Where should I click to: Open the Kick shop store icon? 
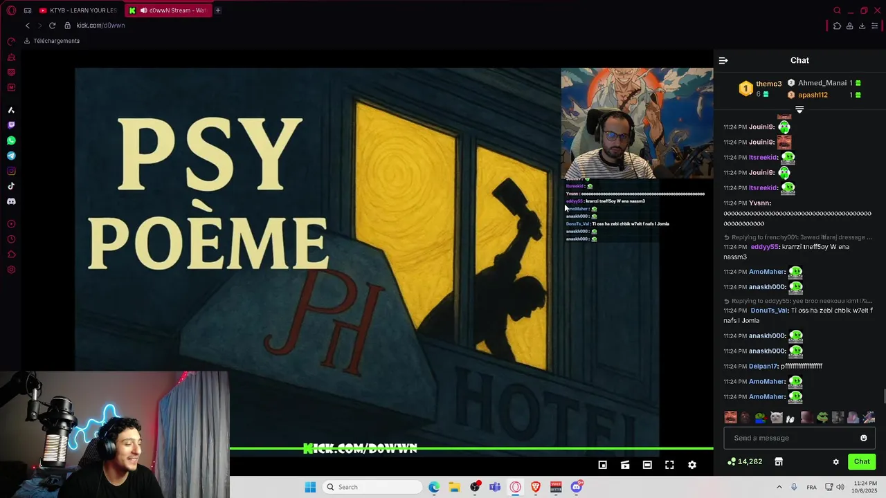tap(779, 462)
